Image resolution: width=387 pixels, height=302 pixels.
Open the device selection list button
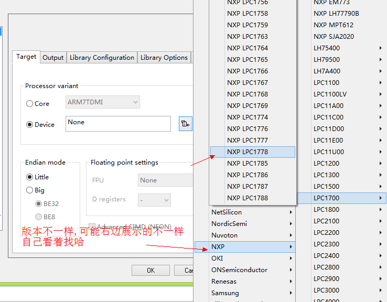coord(185,124)
